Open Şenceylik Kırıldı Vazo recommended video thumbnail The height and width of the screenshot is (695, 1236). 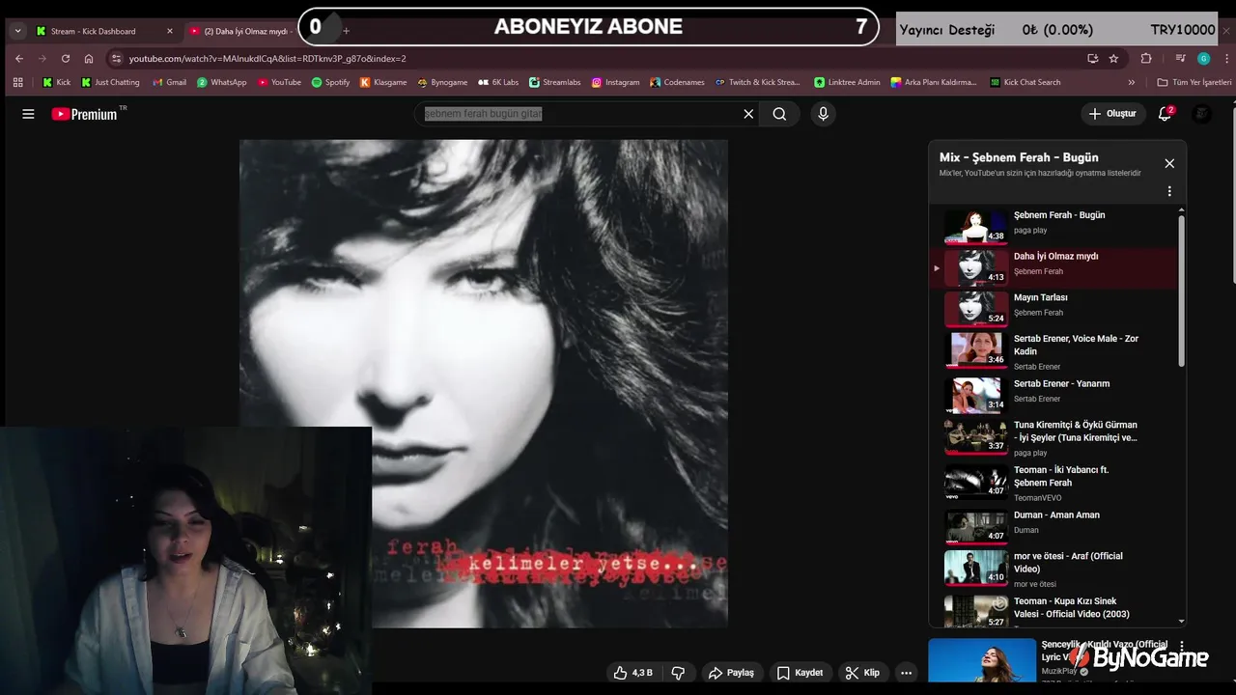click(982, 660)
